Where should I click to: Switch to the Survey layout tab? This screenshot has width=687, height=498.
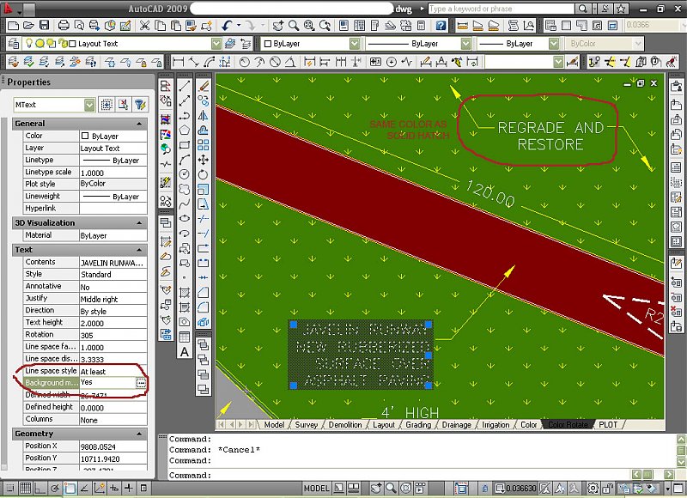(307, 424)
